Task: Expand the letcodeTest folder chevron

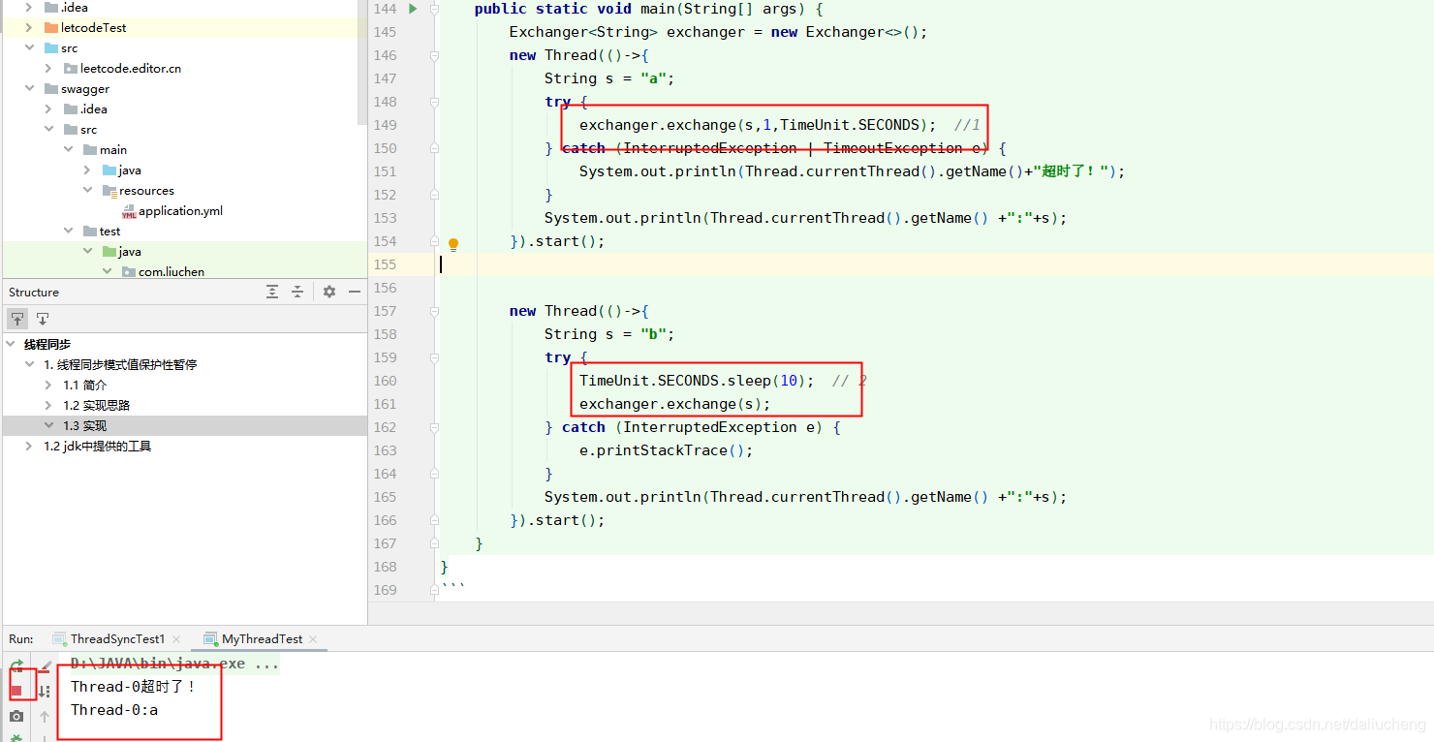Action: point(29,28)
